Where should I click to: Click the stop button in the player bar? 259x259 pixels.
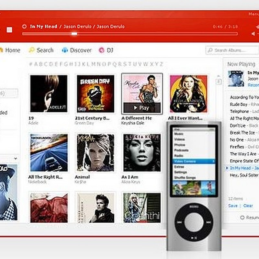coord(9,30)
